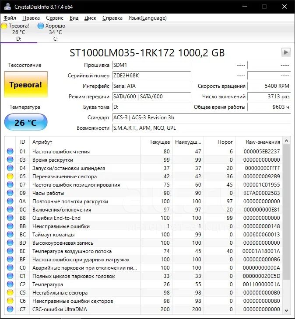
Task: Click status icon for 07 Частота ошибок позиционирования
Action: click(10, 184)
